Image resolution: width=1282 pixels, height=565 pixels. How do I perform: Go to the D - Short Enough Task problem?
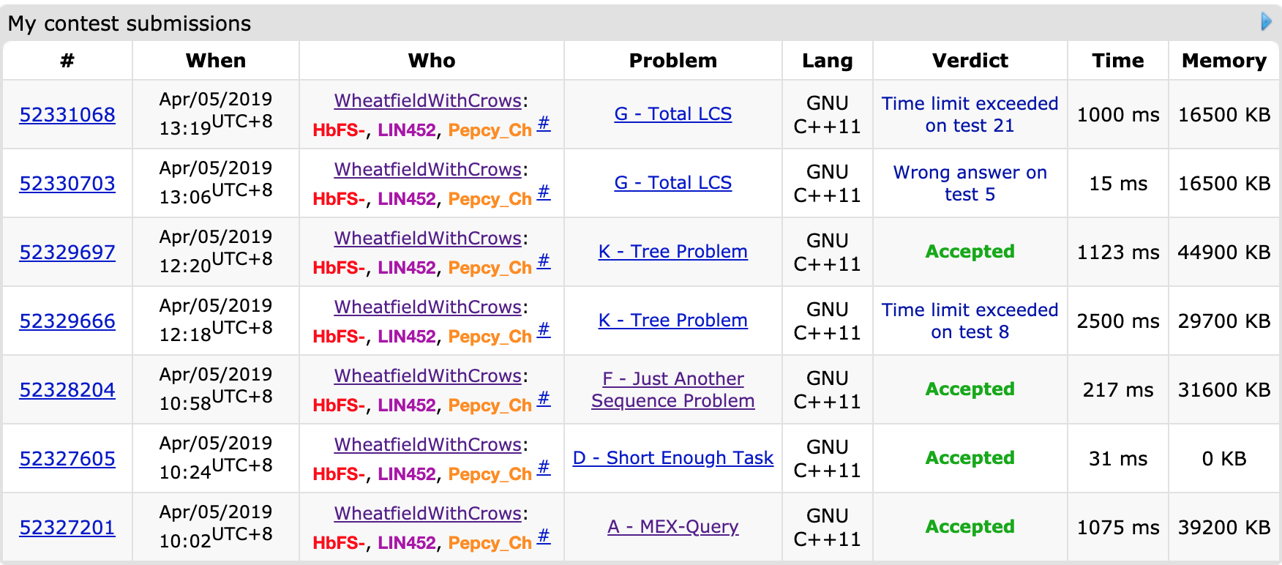click(x=672, y=458)
